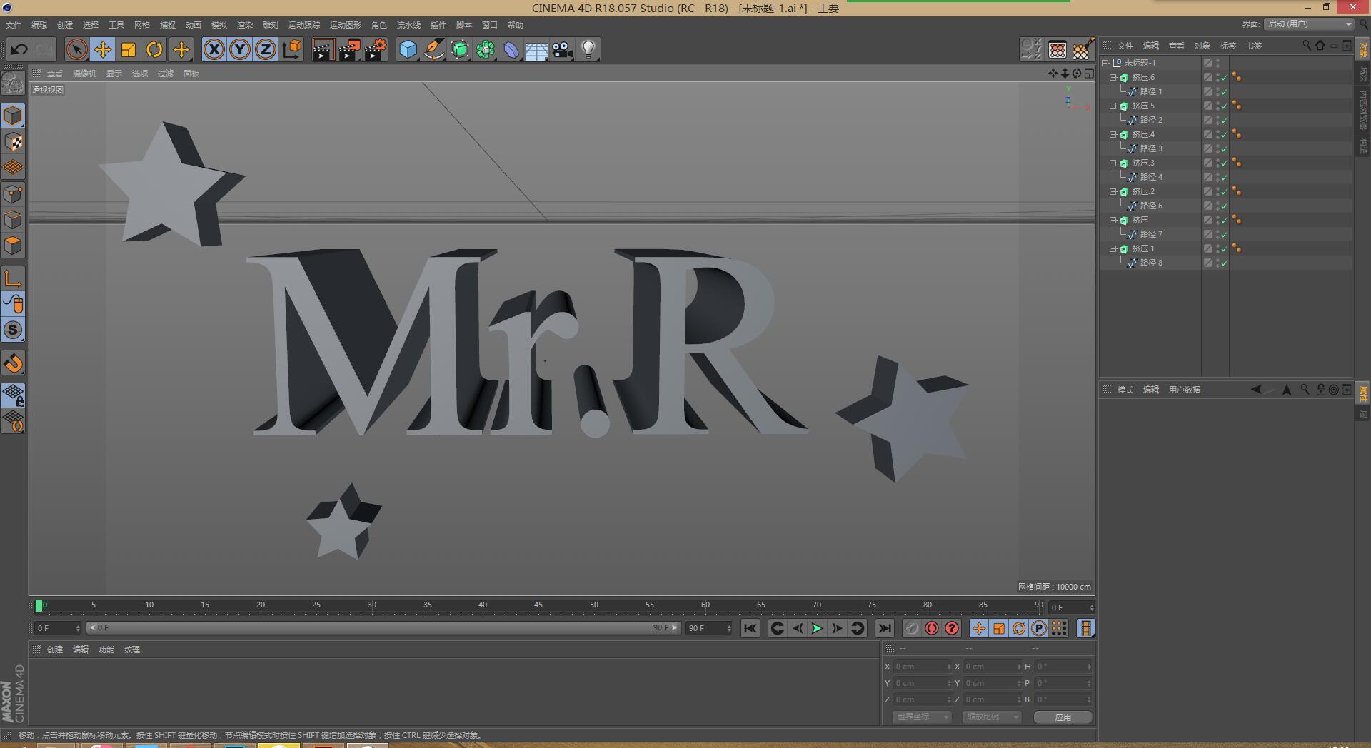Toggle layer box for 挤压.4
1371x748 pixels.
(x=1207, y=134)
